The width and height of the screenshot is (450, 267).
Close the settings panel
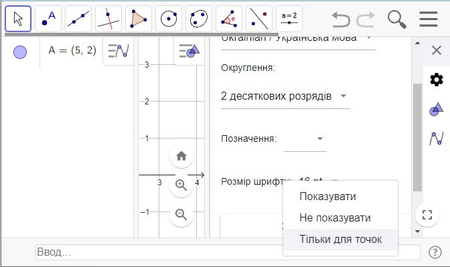[x=437, y=50]
